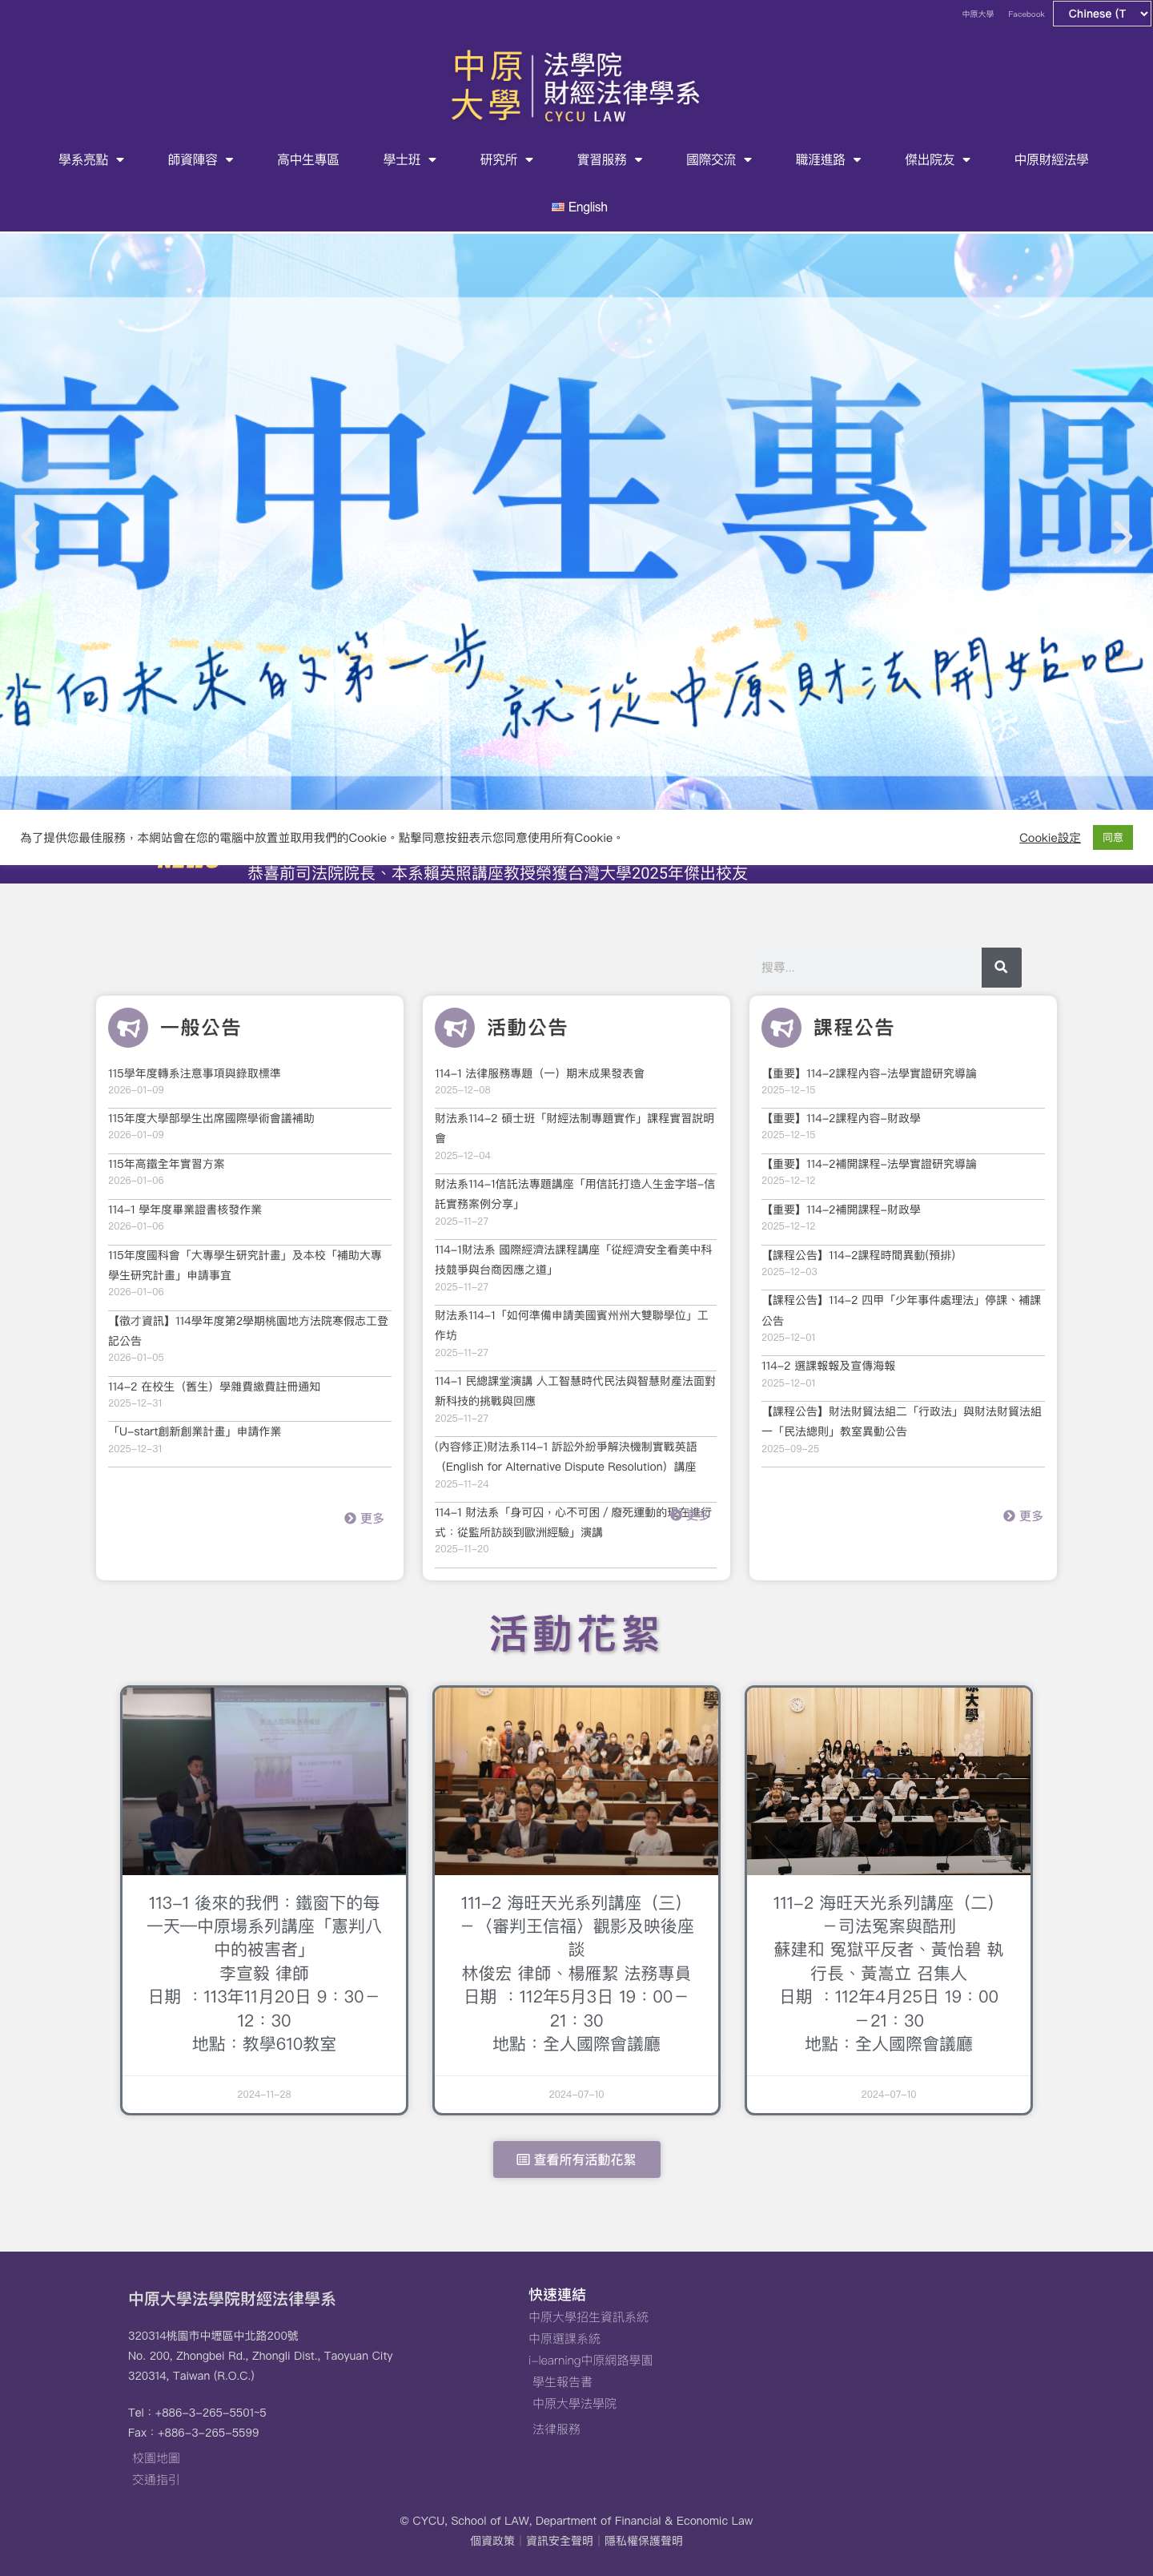
Task: Click the 中原大學 CYCU LAW logo
Action: coord(576,87)
